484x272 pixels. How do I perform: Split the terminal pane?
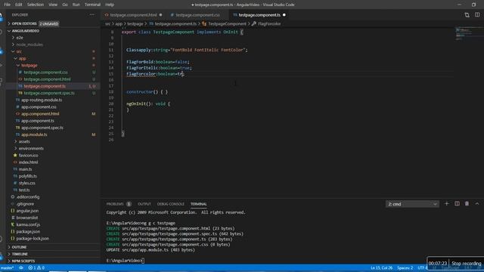[457, 203]
